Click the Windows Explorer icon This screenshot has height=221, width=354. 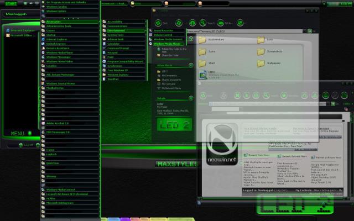point(104,75)
